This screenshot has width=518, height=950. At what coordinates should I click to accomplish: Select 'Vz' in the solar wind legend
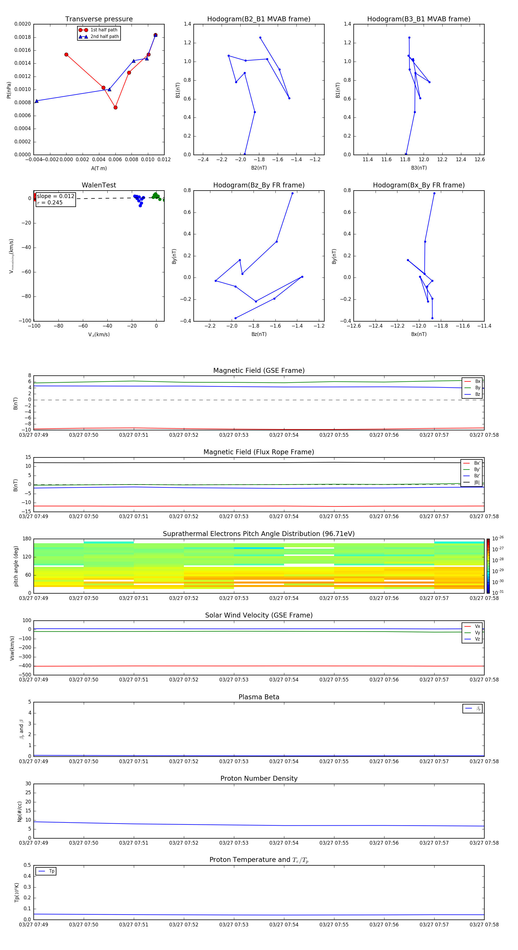(473, 639)
